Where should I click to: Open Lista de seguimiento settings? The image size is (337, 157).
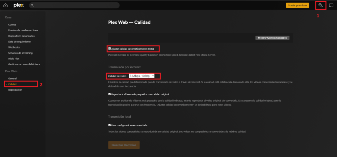click(x=19, y=42)
